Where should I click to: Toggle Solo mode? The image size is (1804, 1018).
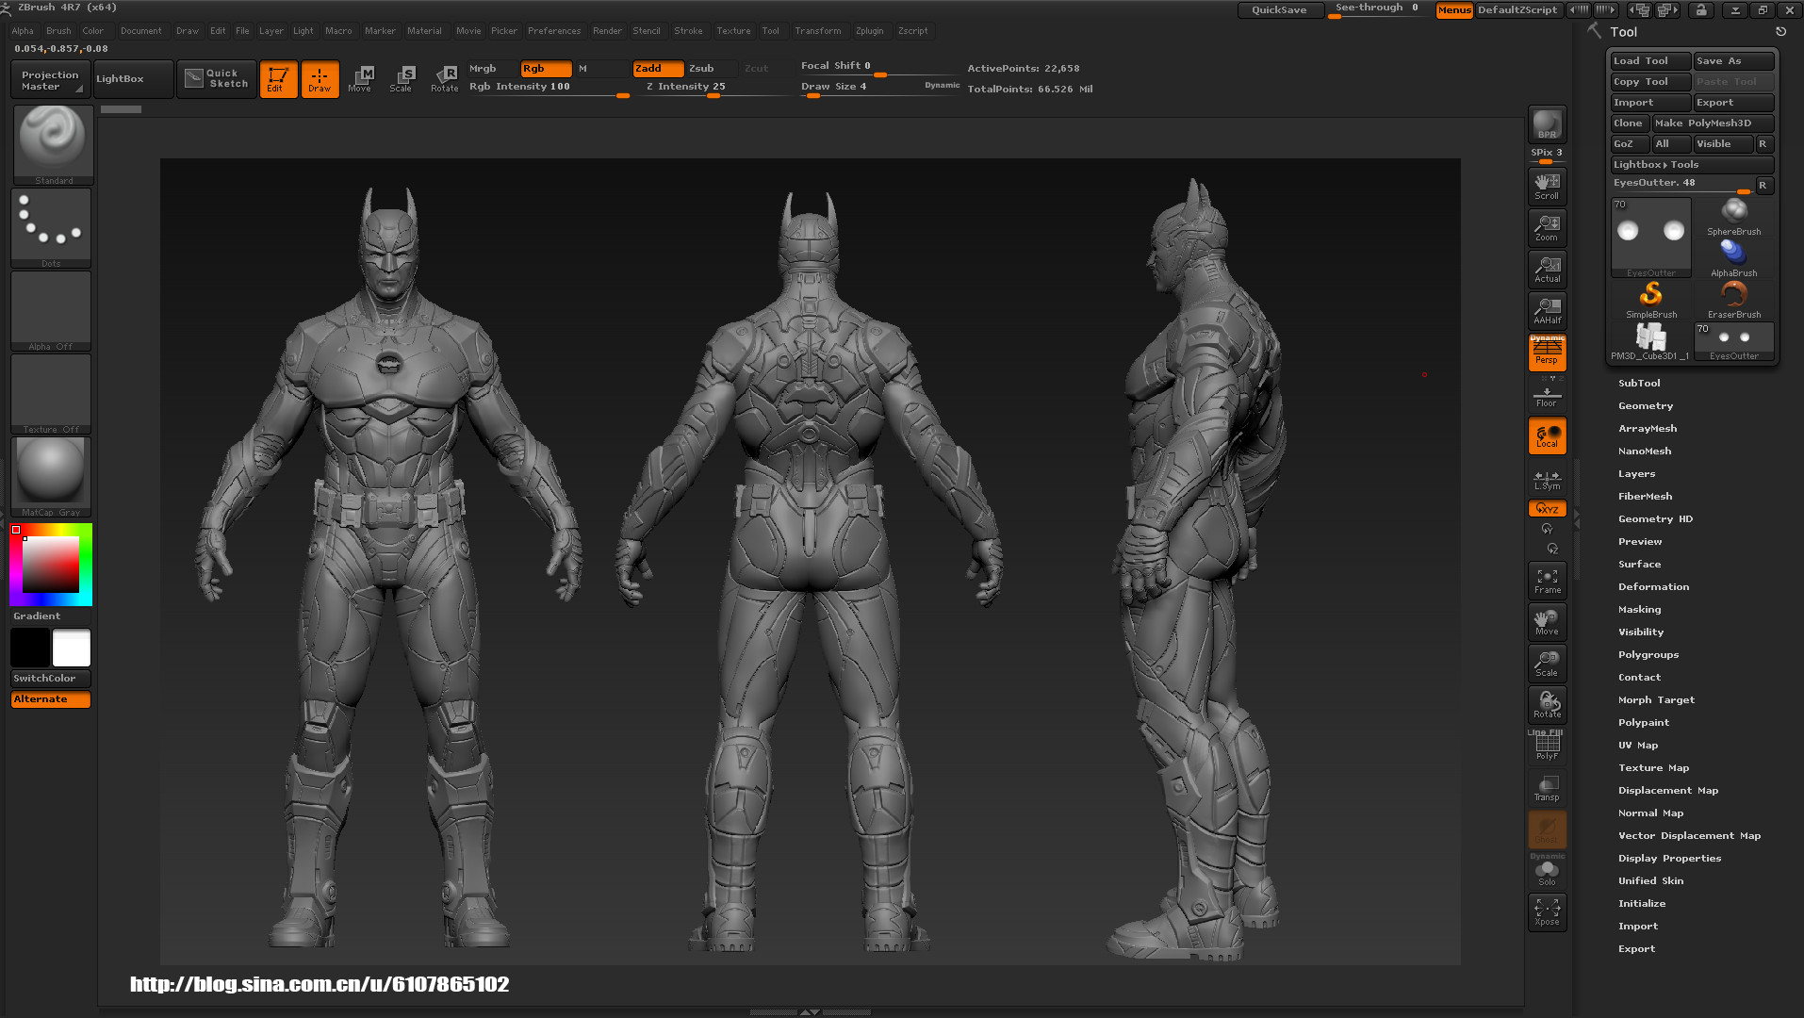coord(1547,871)
